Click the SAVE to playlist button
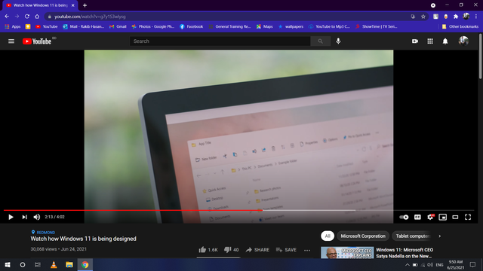The width and height of the screenshot is (483, 271). pyautogui.click(x=286, y=250)
